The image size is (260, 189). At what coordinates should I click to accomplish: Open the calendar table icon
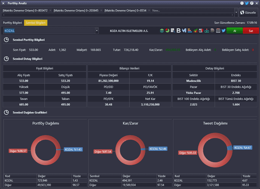218,30
